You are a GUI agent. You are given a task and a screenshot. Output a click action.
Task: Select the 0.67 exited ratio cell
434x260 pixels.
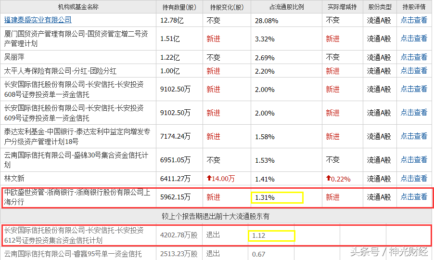[258, 254]
